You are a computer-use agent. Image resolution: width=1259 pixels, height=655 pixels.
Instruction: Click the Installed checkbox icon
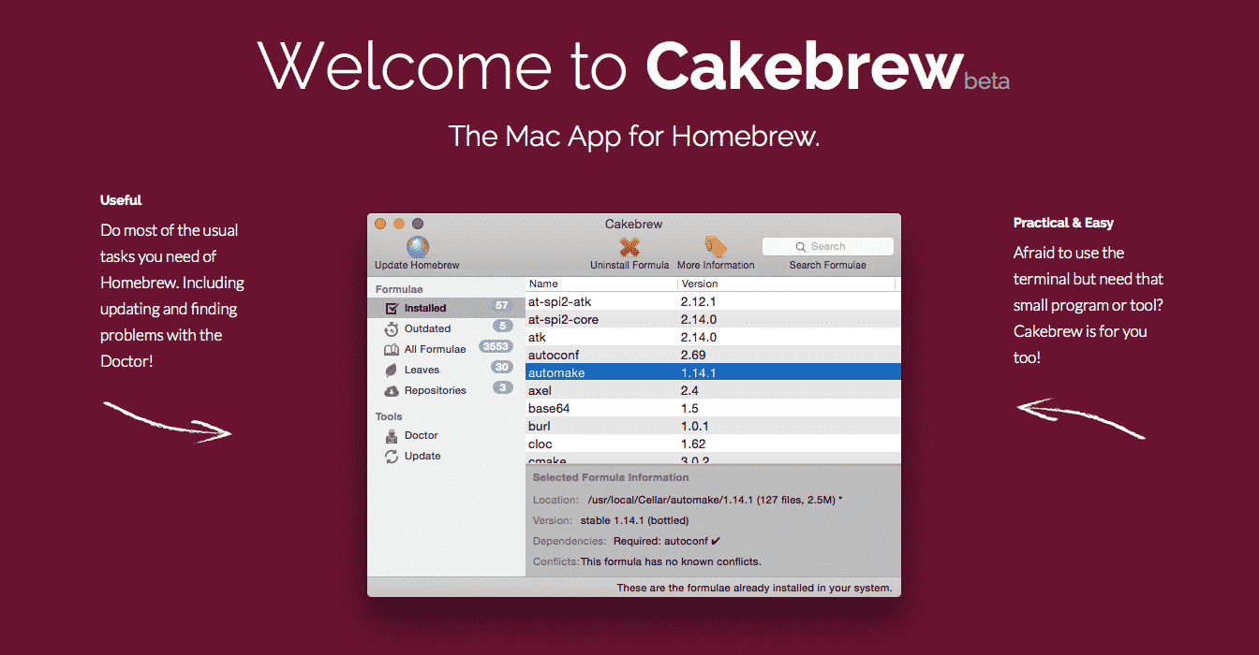click(392, 308)
